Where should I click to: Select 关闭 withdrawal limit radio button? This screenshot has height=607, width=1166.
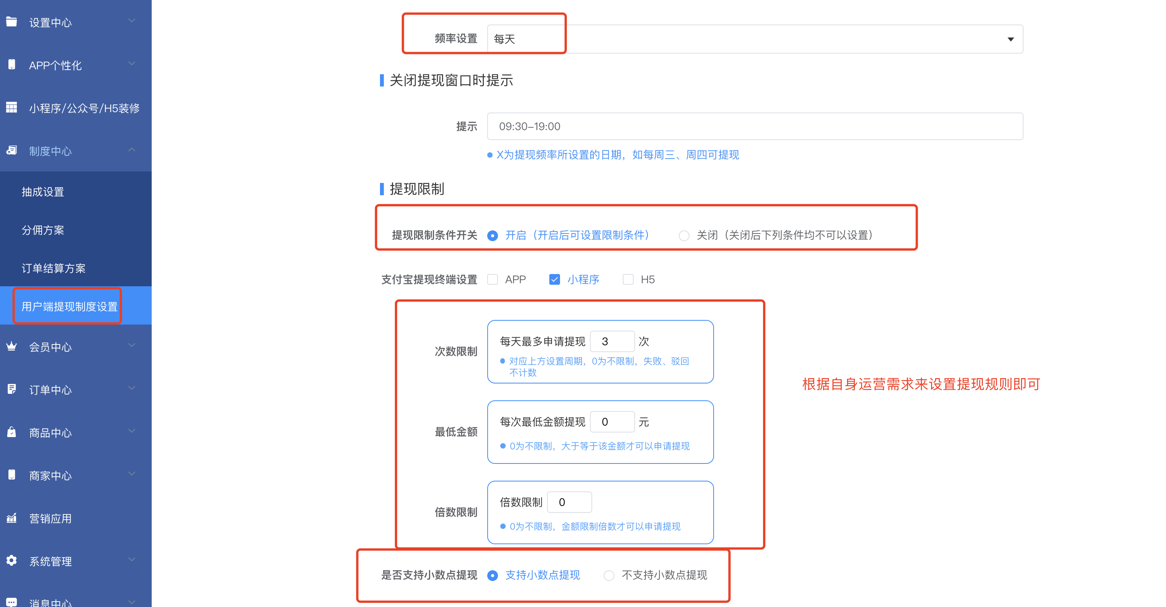click(x=684, y=236)
